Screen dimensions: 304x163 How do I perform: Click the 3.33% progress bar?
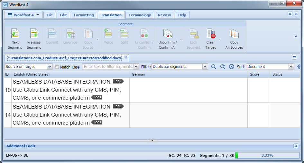pyautogui.click(x=267, y=155)
